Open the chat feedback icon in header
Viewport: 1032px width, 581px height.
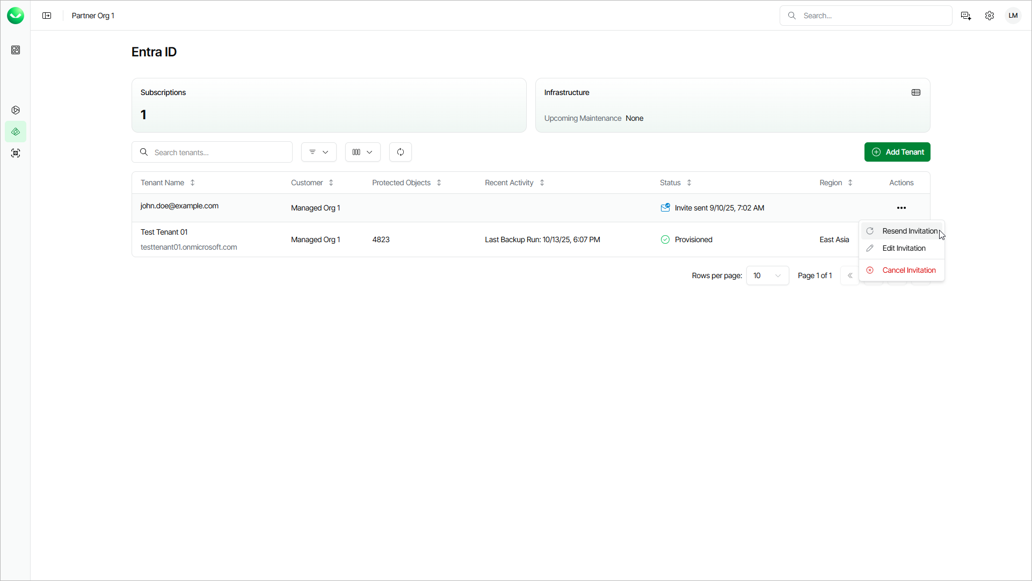coord(966,16)
